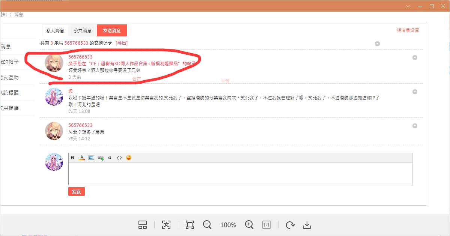Screen dimensions: 450x236
Task: Insert a quote block in the editor
Action: click(110, 158)
